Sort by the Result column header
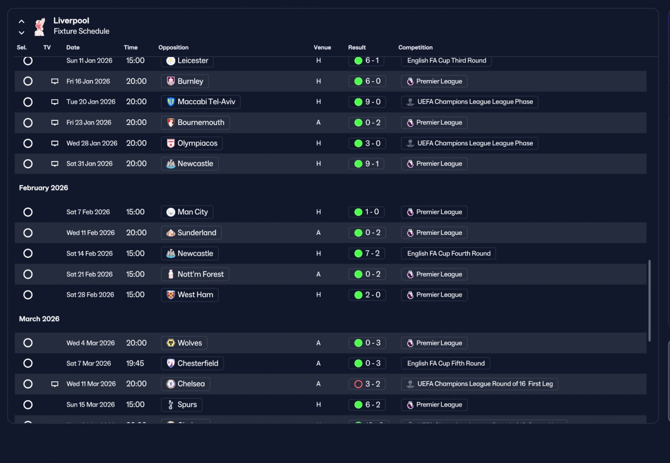 pyautogui.click(x=357, y=48)
